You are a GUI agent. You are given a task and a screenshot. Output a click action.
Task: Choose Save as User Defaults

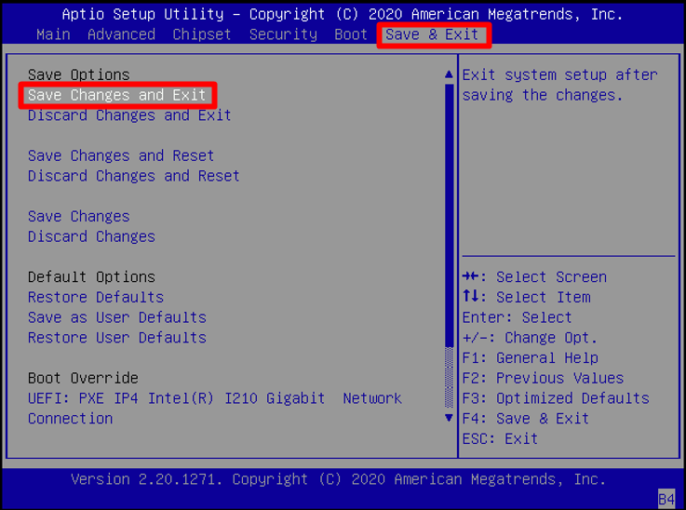point(116,317)
